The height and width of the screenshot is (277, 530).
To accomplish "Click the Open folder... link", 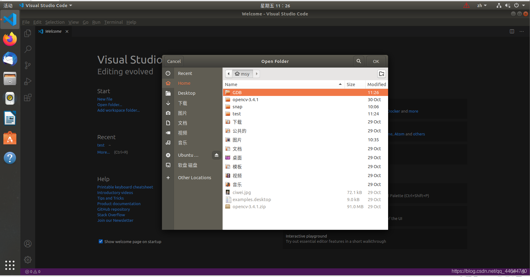I will coord(110,105).
